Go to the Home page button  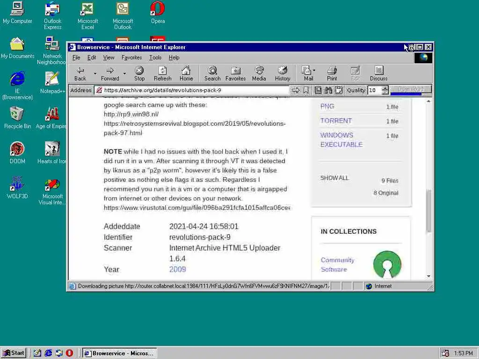pyautogui.click(x=186, y=74)
